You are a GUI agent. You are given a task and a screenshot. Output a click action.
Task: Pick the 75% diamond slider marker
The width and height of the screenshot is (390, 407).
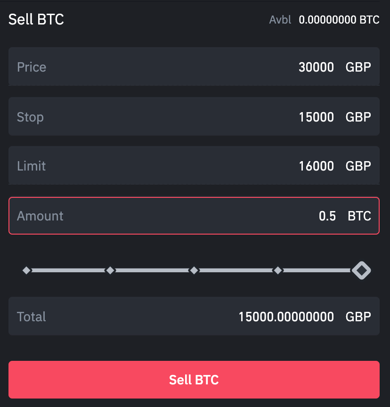pos(278,270)
